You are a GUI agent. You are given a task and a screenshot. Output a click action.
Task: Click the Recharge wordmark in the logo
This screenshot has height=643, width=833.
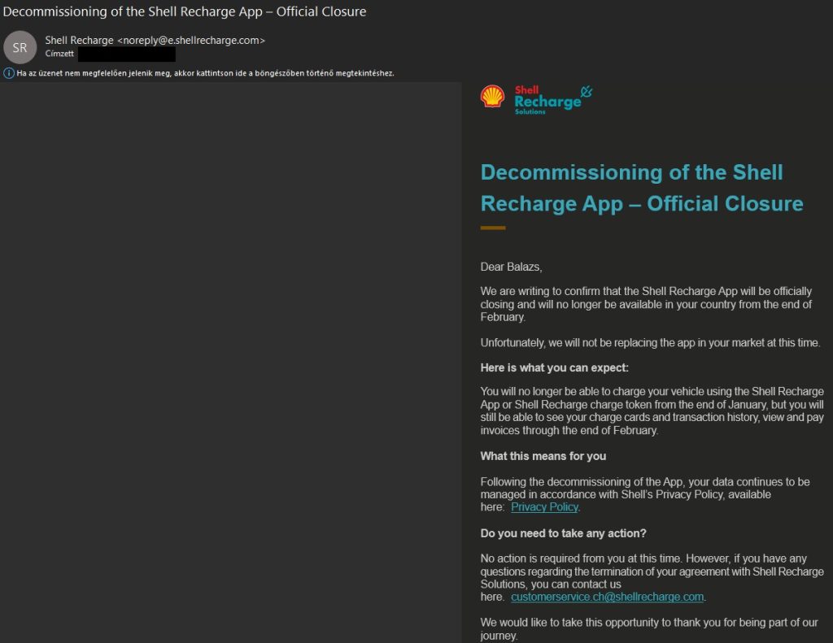coord(547,102)
